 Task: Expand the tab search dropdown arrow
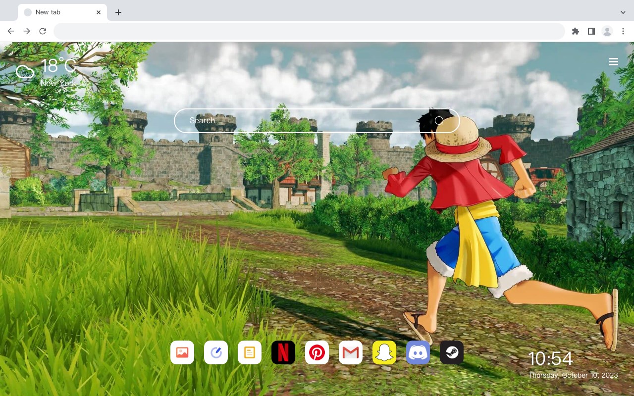pyautogui.click(x=623, y=12)
